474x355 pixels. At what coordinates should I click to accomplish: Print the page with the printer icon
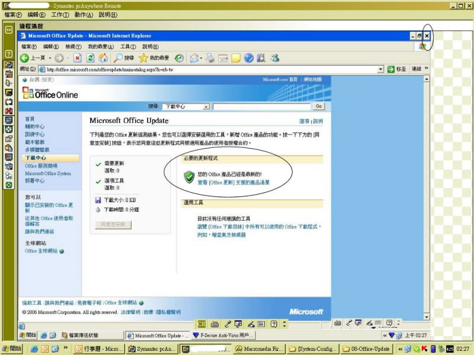(x=210, y=58)
